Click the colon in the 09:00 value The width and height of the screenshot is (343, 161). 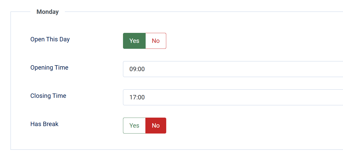coord(137,69)
